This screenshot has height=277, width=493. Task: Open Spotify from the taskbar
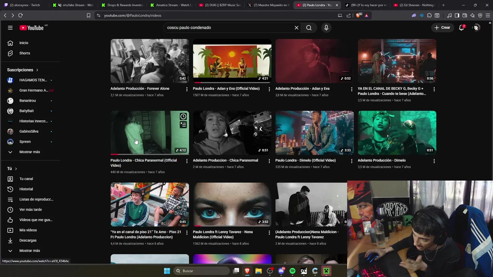(x=292, y=271)
